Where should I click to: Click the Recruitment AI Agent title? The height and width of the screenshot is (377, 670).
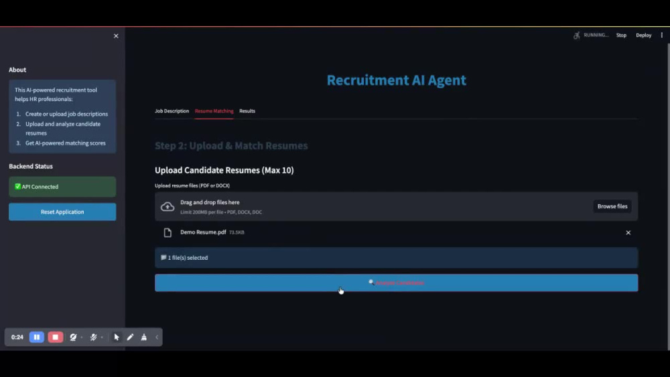point(396,80)
